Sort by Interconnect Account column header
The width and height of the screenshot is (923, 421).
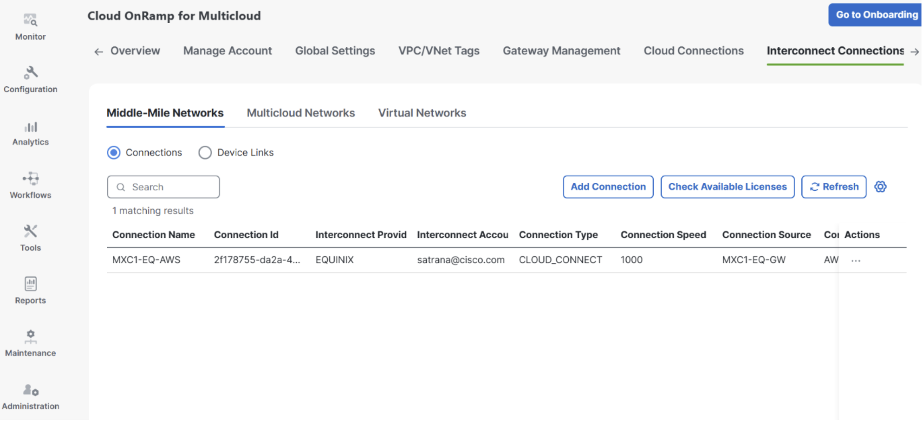[x=463, y=235]
